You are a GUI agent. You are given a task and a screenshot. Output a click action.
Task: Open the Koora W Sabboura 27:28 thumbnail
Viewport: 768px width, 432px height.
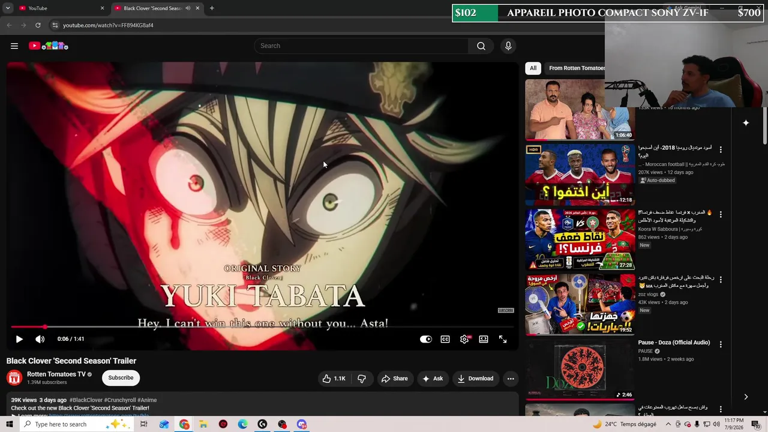[x=580, y=239]
